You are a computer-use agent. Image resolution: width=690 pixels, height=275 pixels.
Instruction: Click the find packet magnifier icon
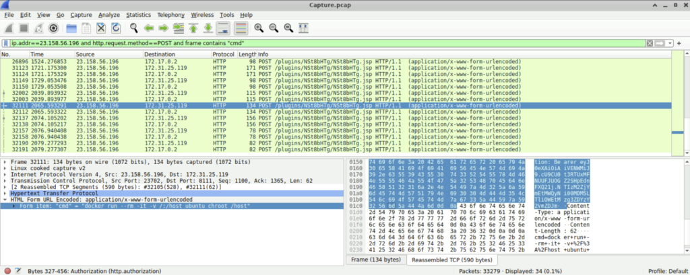coord(134,28)
